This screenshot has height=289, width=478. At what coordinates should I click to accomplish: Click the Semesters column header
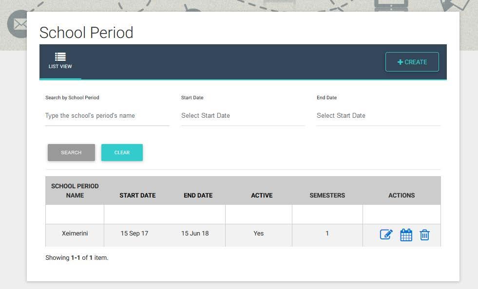[x=327, y=195]
